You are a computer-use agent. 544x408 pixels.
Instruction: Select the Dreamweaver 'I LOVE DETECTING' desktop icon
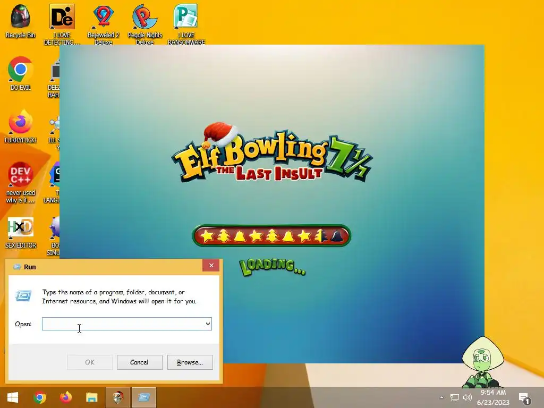click(x=62, y=24)
